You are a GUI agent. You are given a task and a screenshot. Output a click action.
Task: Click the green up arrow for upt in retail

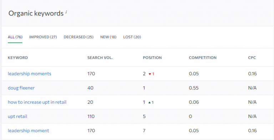click(x=149, y=102)
